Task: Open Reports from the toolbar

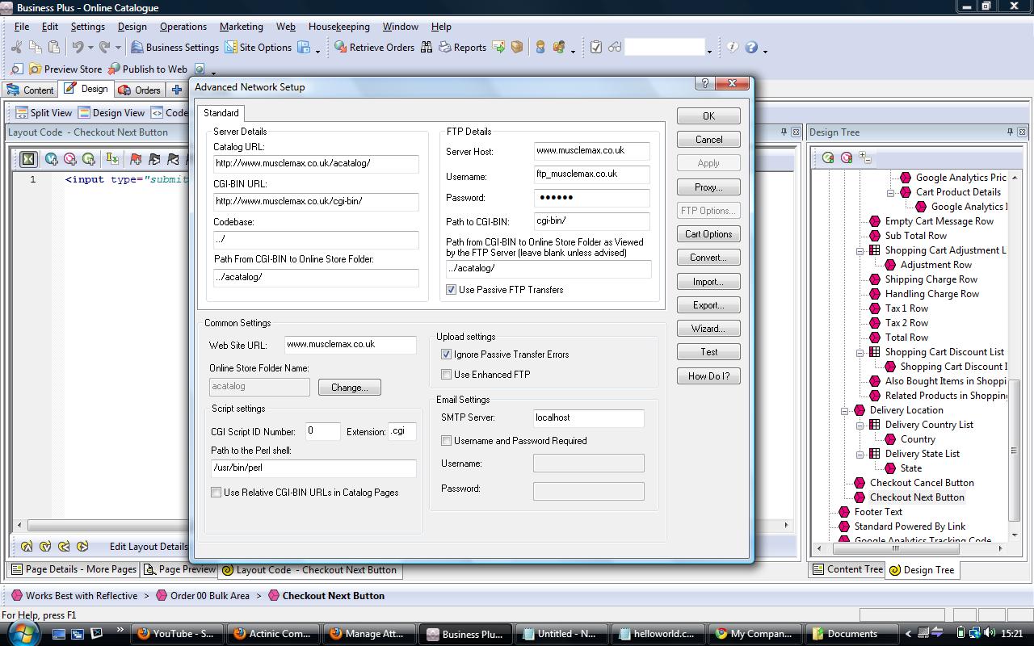Action: pos(444,48)
